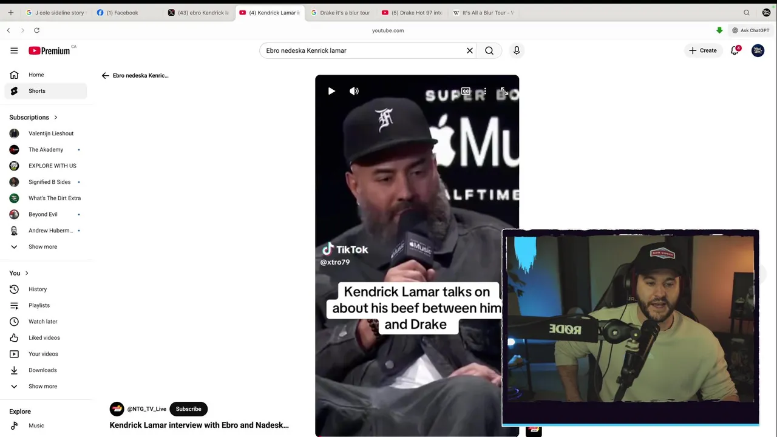Subscribe to NTG_TV_Live channel
This screenshot has height=437, width=777.
tap(188, 409)
